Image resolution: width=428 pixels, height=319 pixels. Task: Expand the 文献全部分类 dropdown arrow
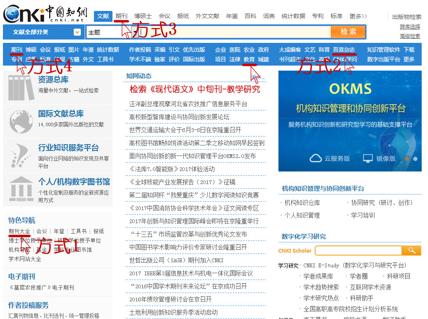point(77,32)
